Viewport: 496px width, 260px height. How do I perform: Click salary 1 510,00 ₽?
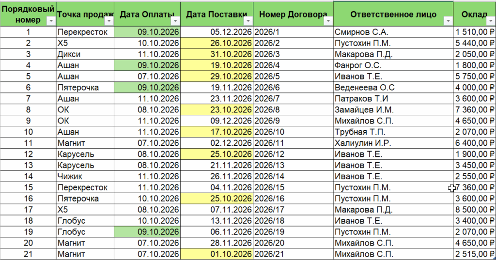coord(475,32)
